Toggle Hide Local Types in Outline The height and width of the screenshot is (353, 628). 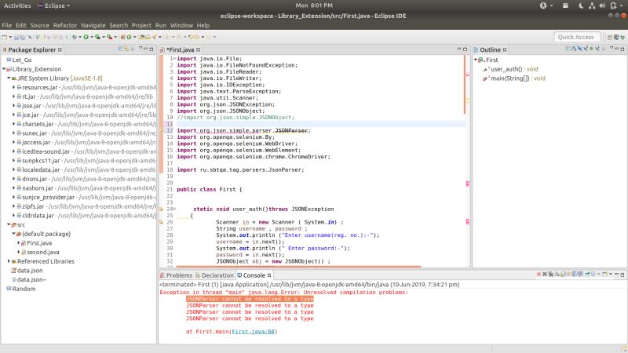597,49
